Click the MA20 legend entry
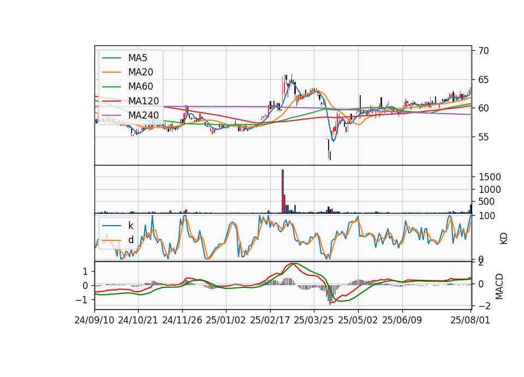This screenshot has width=524, height=377. (x=128, y=72)
